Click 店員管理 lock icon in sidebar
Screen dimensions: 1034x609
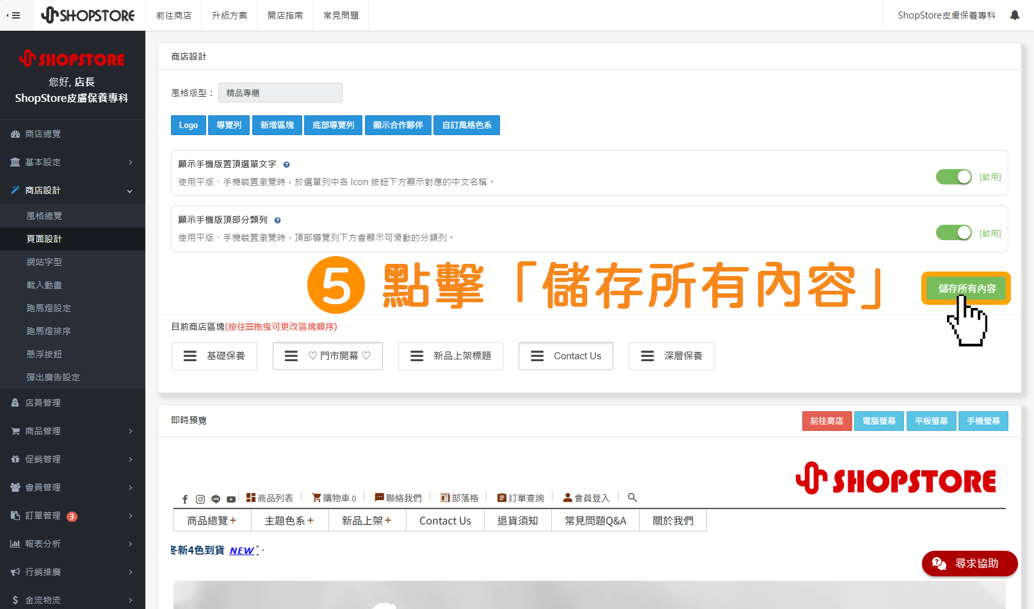(x=15, y=403)
